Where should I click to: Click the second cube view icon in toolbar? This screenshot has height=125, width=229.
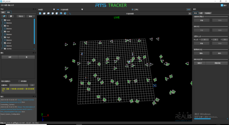tap(44, 14)
